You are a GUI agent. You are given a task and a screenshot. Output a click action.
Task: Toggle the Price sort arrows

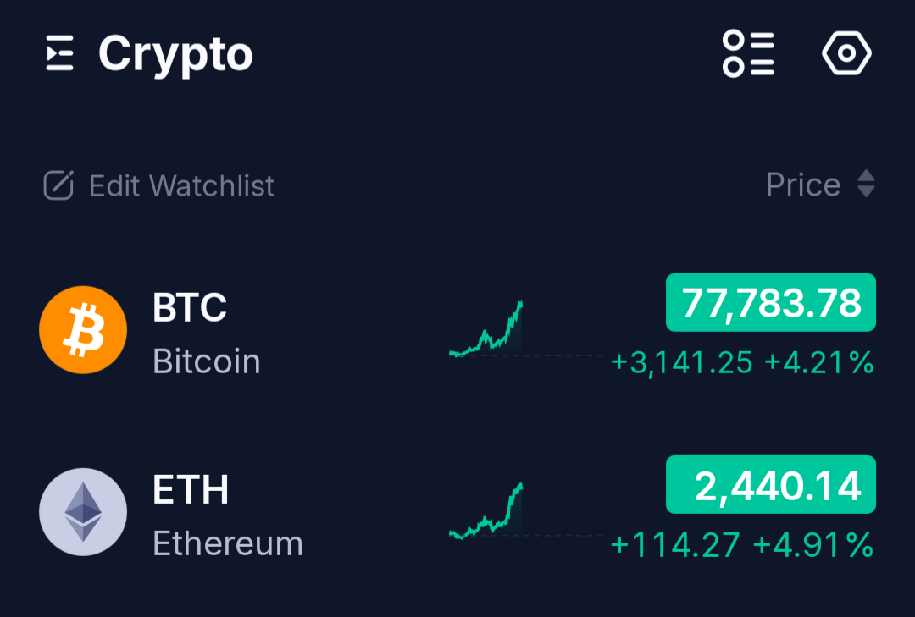point(866,185)
